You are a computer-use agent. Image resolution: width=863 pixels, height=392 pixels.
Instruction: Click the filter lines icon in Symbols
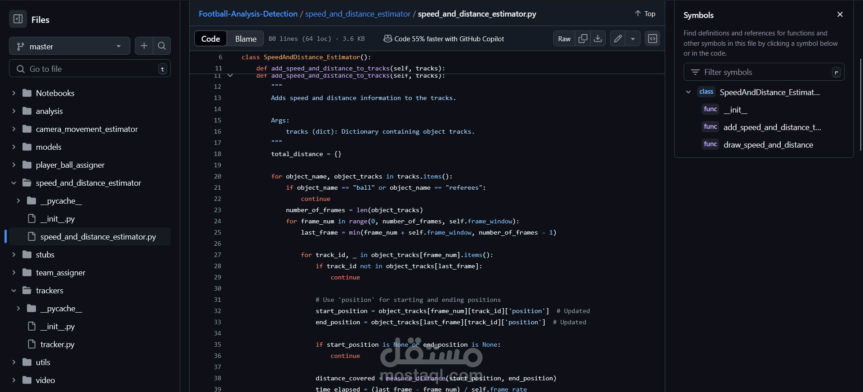695,72
